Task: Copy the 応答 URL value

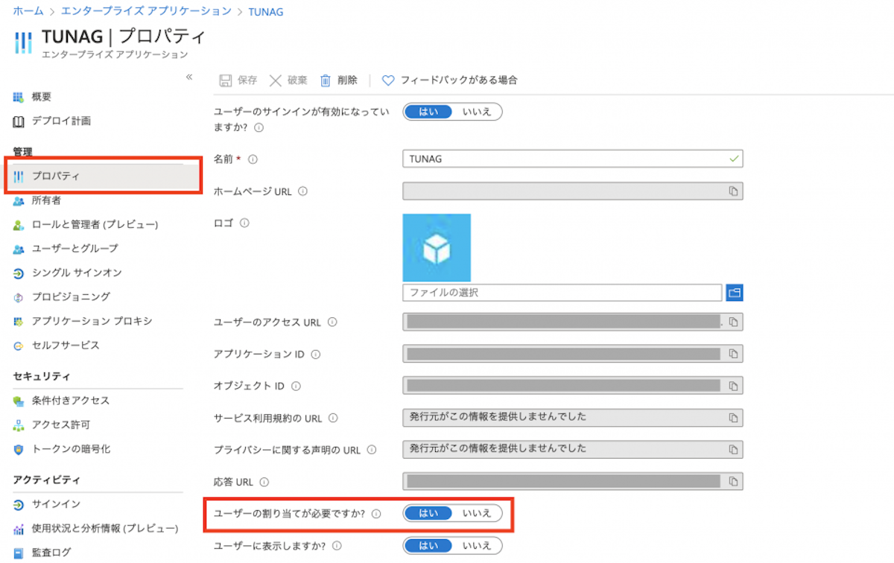Action: click(733, 481)
